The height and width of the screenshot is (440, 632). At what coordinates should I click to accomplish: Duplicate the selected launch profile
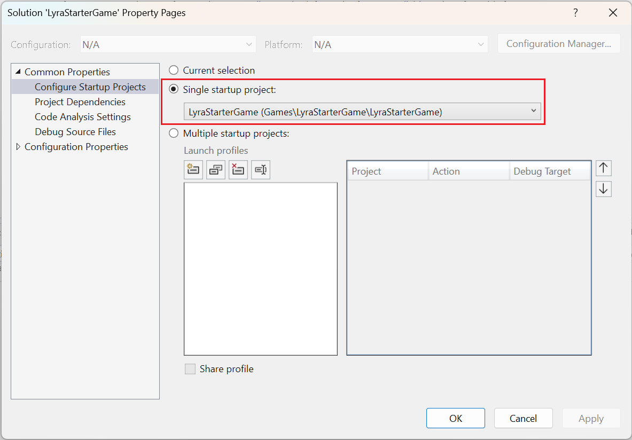tap(216, 169)
